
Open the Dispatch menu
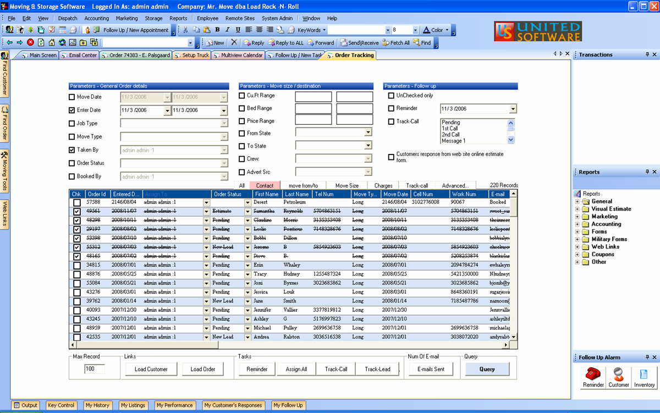[x=68, y=18]
